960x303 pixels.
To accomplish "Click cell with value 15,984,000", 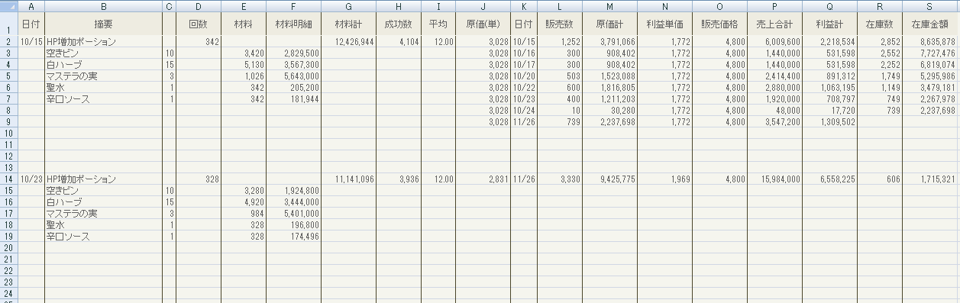I will tap(774, 179).
